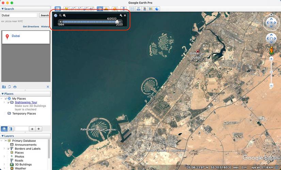Click the Get Directions link
This screenshot has height=170, width=281.
pyautogui.click(x=31, y=27)
